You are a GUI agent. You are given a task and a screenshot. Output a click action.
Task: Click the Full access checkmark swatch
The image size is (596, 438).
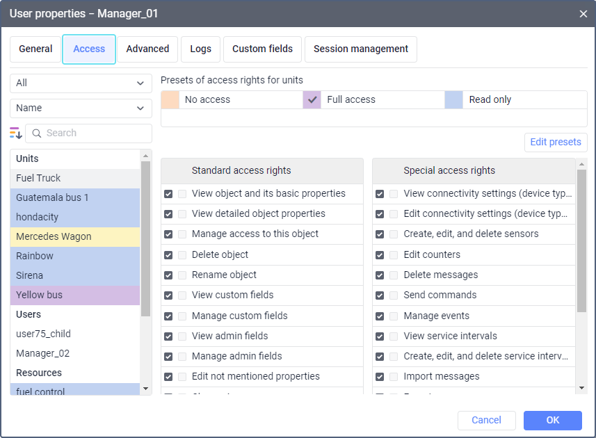click(x=312, y=99)
